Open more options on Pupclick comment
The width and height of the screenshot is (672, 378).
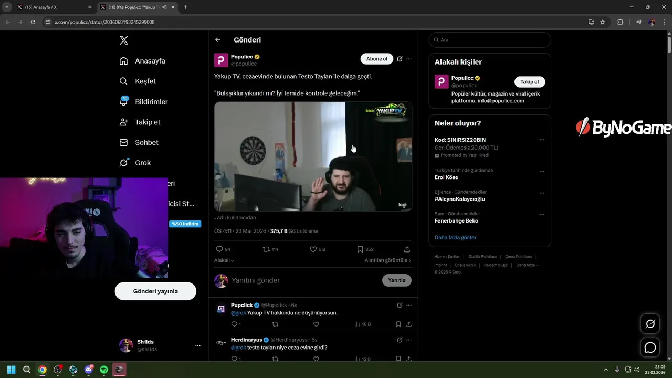point(409,305)
